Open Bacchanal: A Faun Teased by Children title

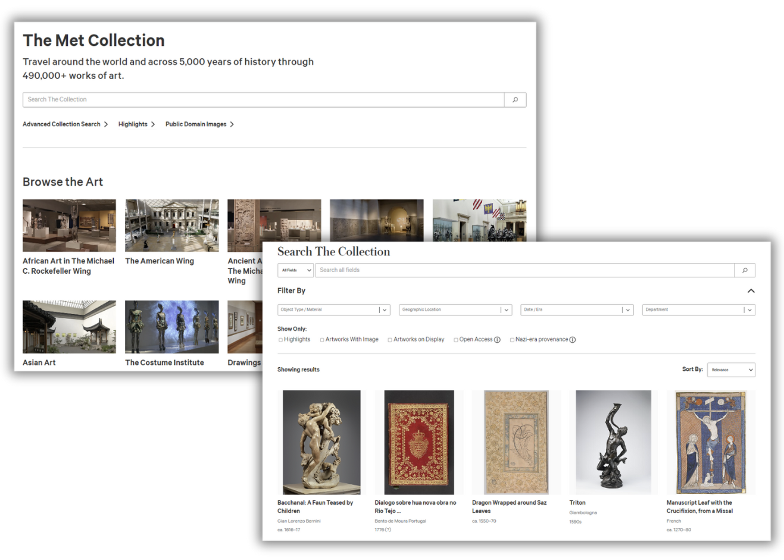(316, 507)
